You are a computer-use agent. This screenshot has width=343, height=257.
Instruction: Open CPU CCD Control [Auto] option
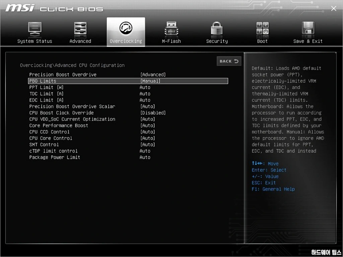click(x=148, y=132)
